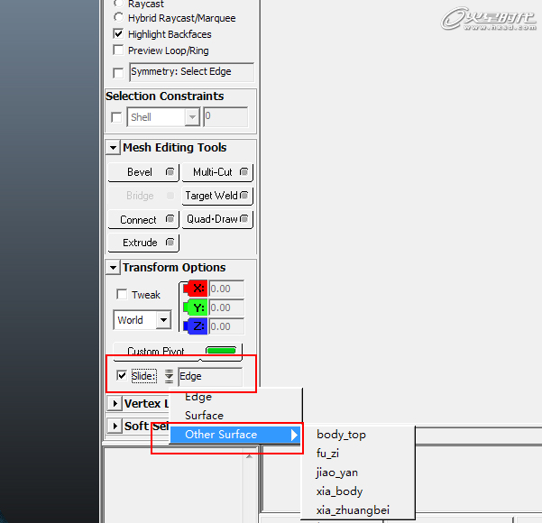This screenshot has width=542, height=523.
Task: Open the Shell constraint dropdown
Action: (192, 117)
